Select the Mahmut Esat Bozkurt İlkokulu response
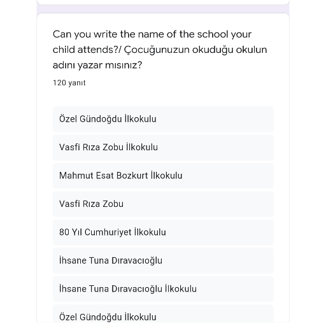 click(x=163, y=176)
